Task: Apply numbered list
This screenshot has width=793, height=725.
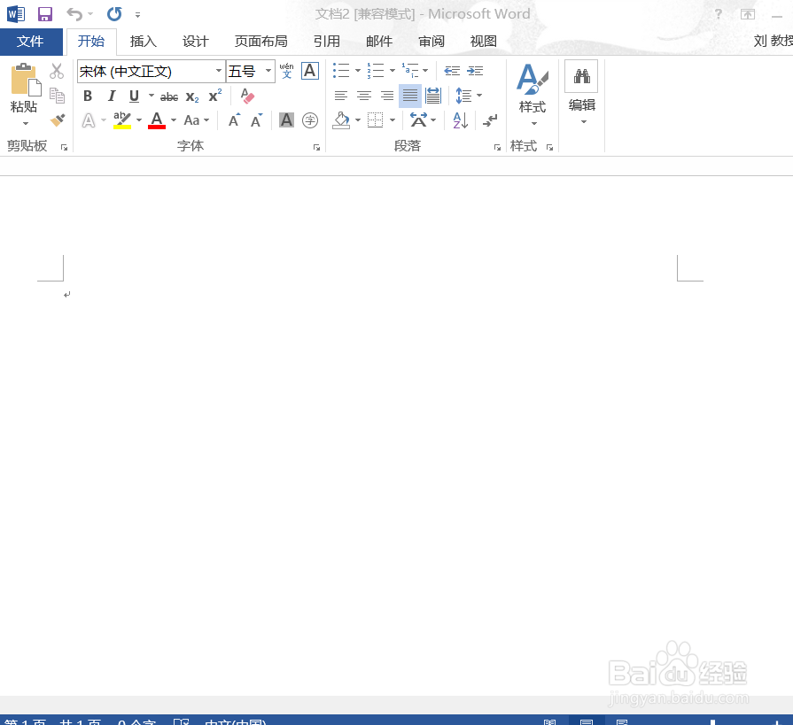Action: pos(376,71)
